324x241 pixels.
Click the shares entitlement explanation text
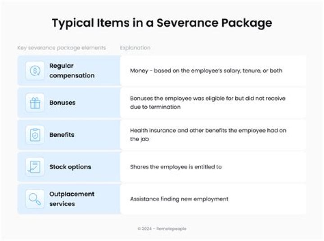[176, 167]
